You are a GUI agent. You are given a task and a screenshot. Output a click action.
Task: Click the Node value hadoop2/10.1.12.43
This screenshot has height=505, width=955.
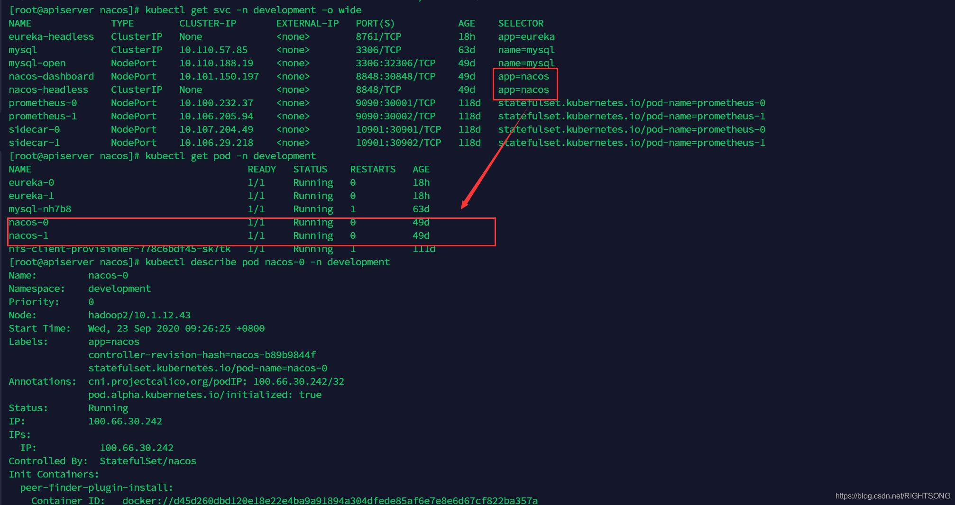pos(139,315)
